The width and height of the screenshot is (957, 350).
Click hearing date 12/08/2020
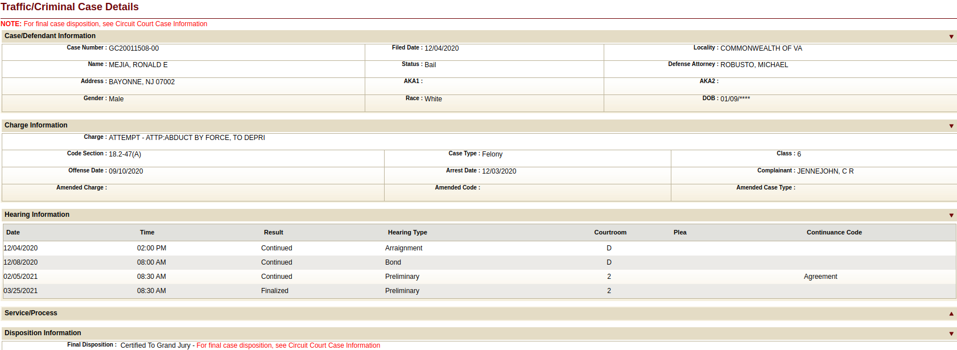click(20, 262)
